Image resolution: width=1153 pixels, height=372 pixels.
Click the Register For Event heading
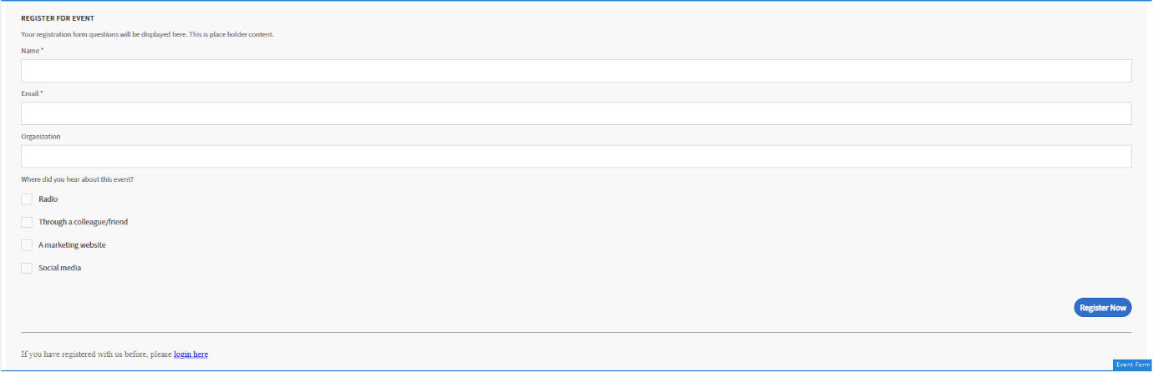pos(58,18)
